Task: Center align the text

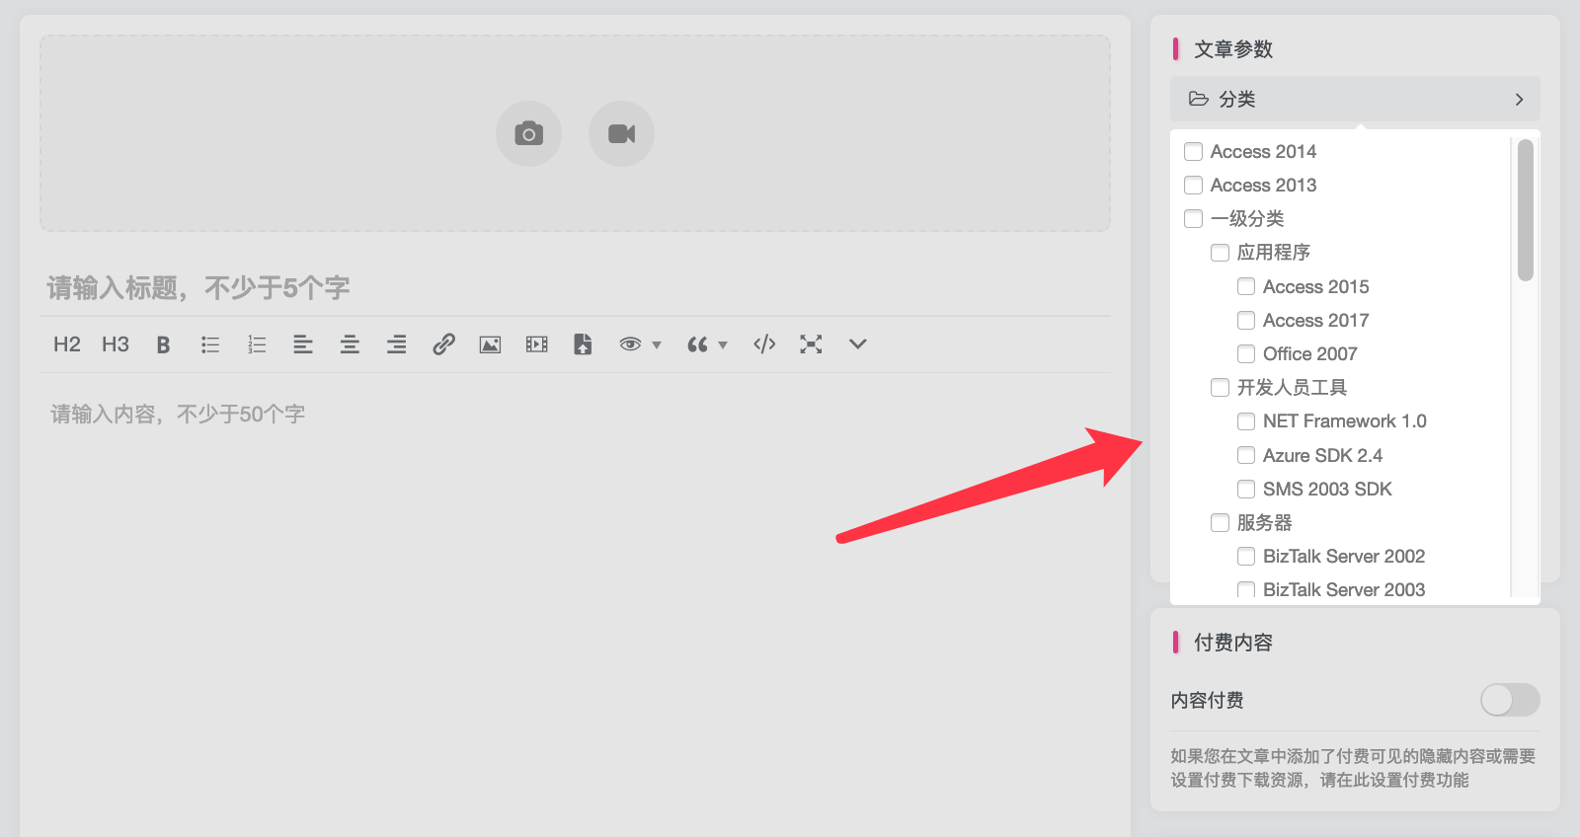Action: point(350,344)
